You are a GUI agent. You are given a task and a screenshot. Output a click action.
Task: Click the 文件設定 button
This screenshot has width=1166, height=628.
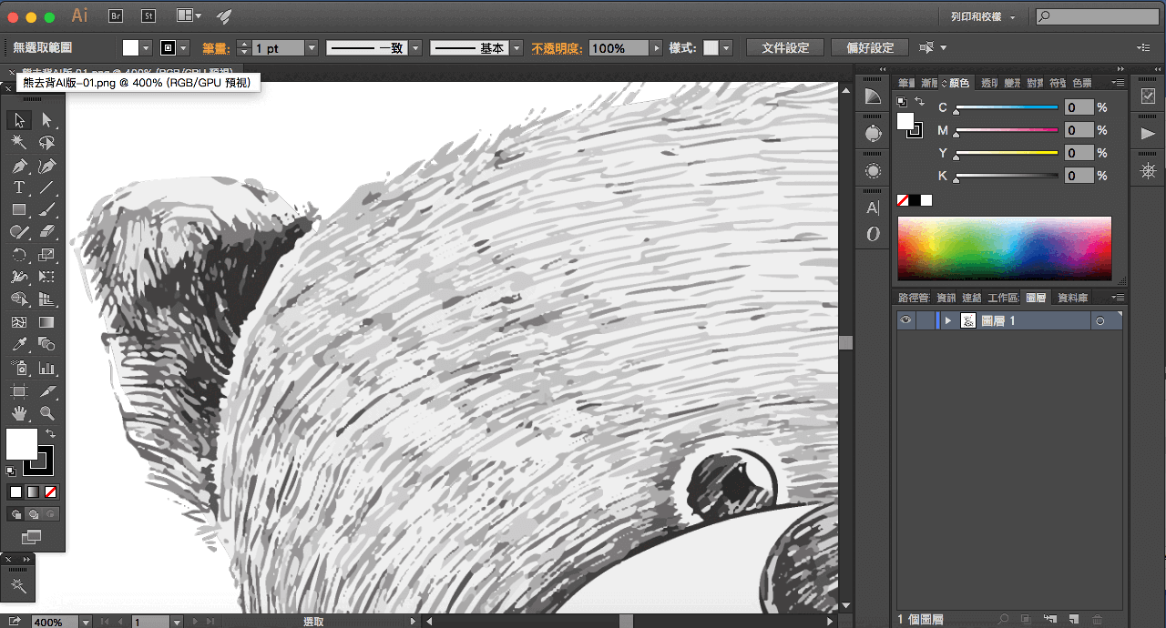(785, 47)
